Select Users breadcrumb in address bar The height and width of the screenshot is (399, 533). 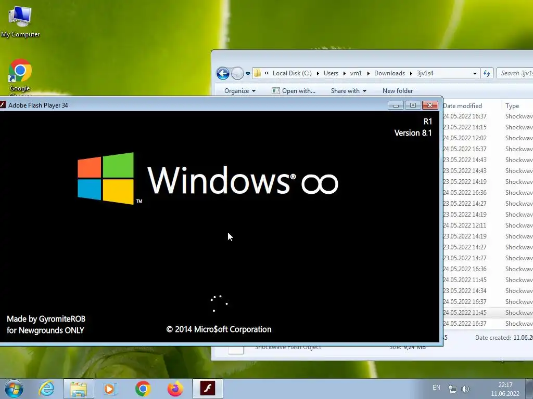[331, 73]
